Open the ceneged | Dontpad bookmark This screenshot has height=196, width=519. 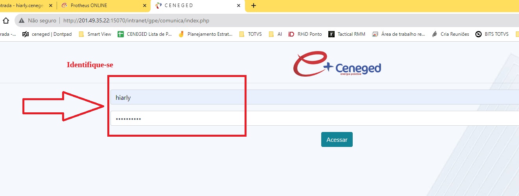[47, 34]
